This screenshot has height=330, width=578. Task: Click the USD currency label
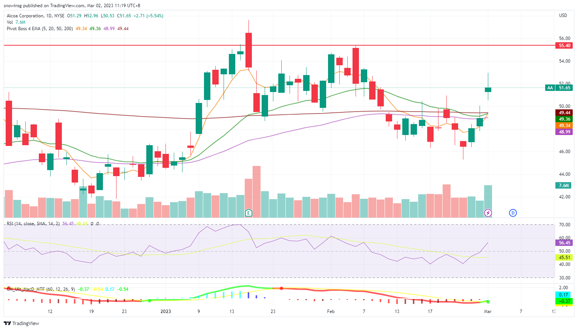(x=563, y=15)
